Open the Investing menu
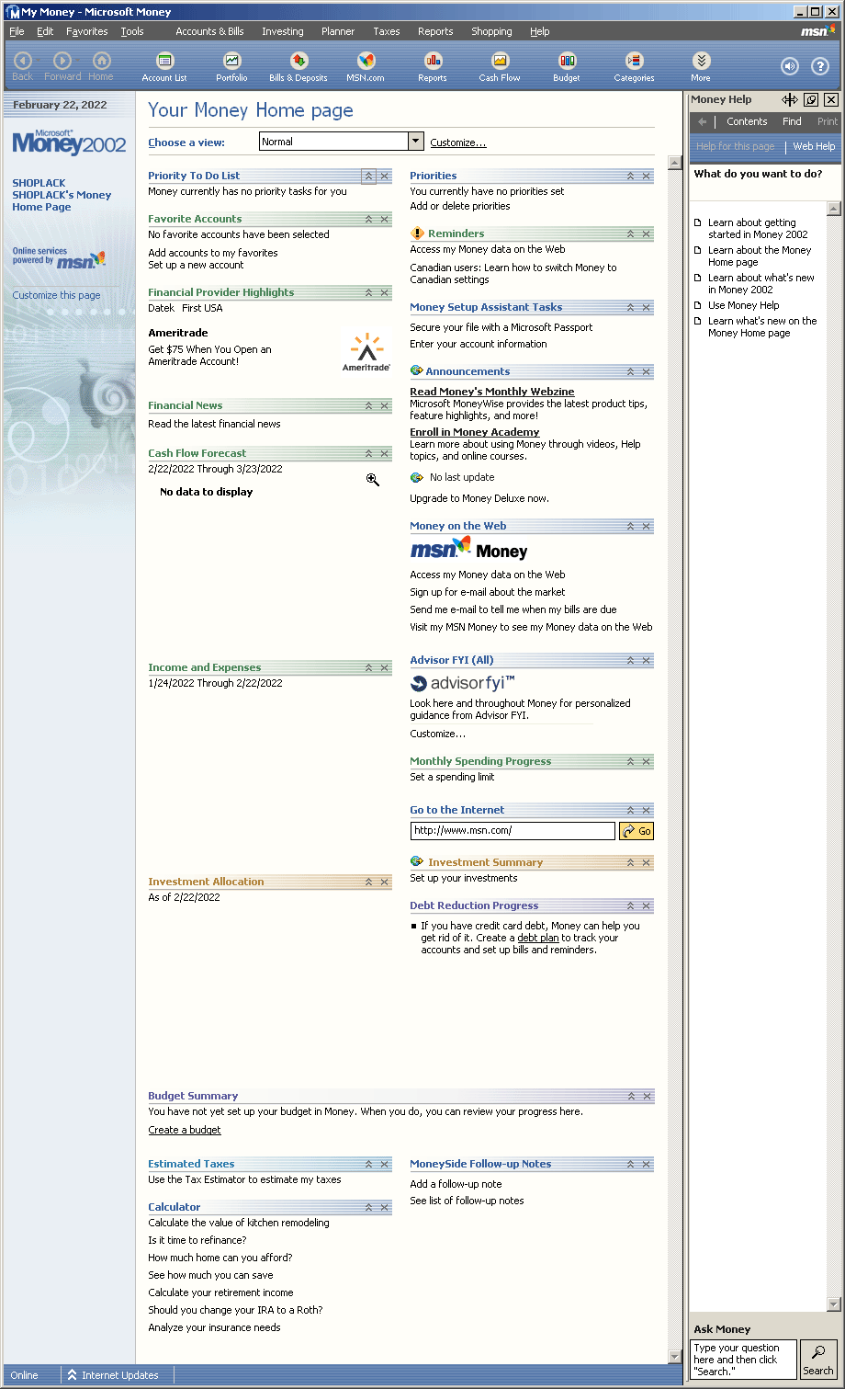This screenshot has height=1389, width=845. point(282,31)
